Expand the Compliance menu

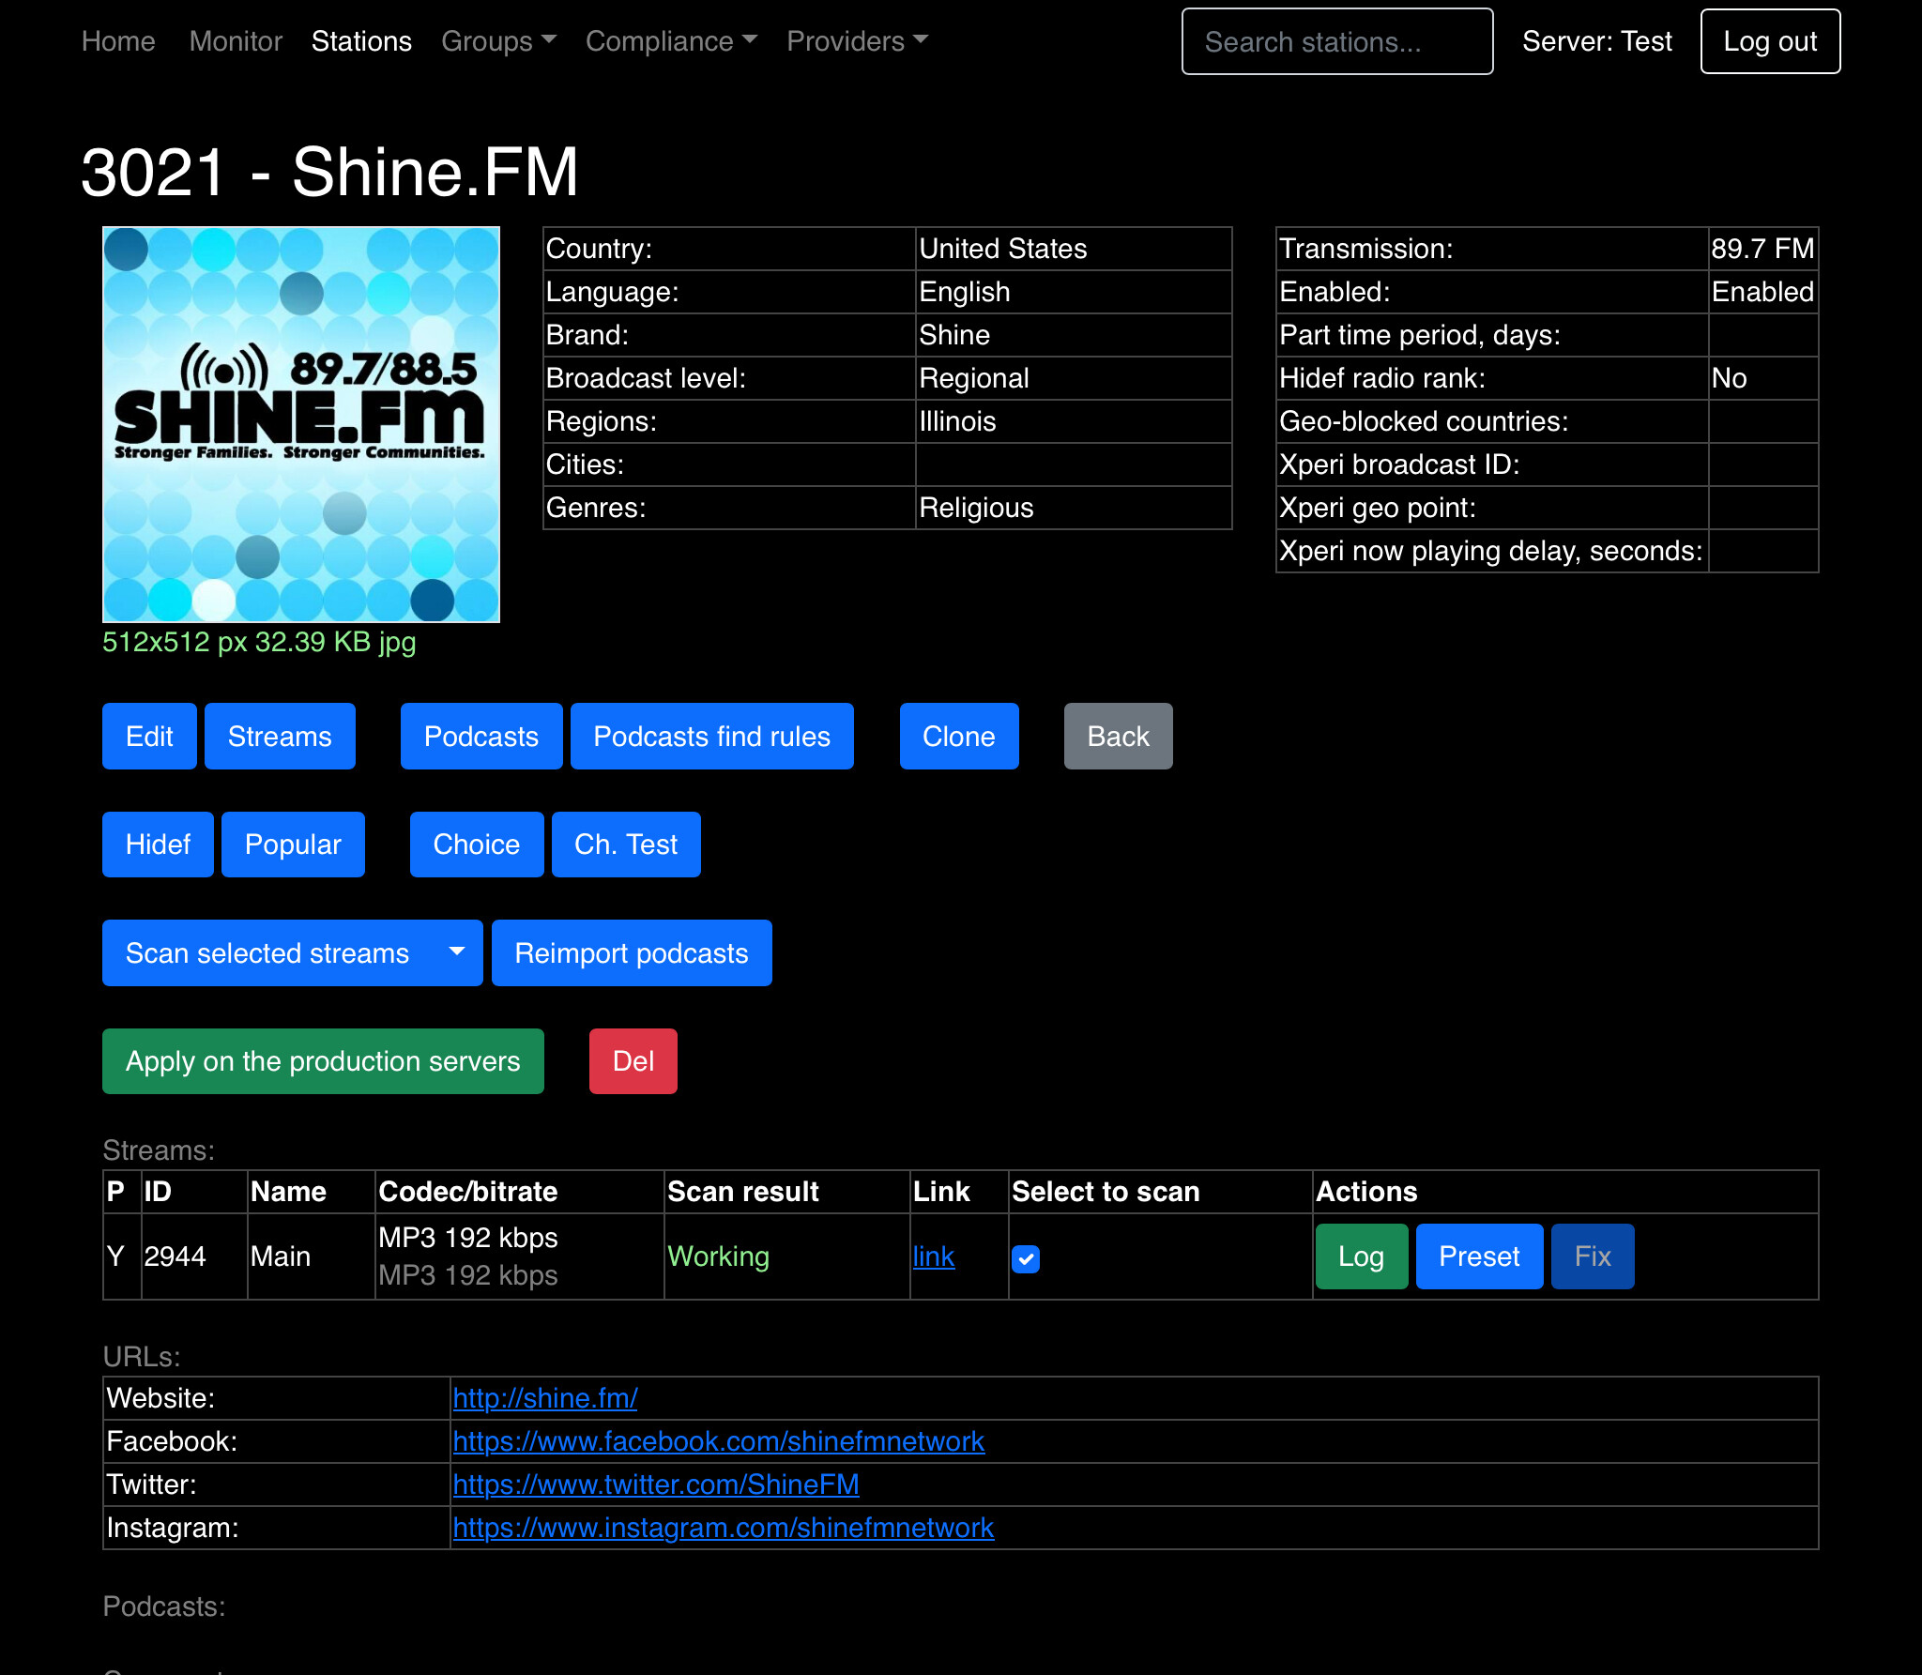(670, 41)
